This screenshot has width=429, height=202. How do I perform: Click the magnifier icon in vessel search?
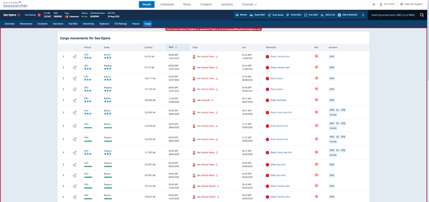(422, 15)
